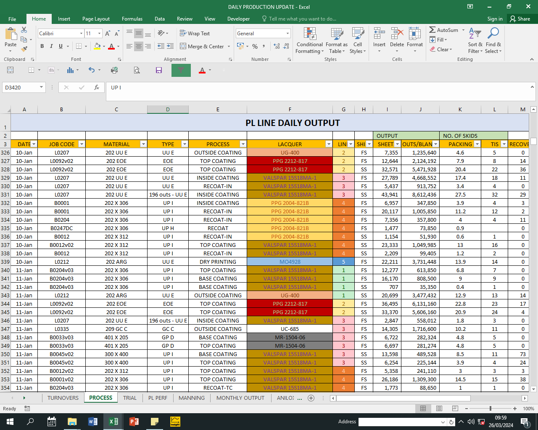Open the Formulas ribbon tab
538x430 pixels.
[x=132, y=19]
